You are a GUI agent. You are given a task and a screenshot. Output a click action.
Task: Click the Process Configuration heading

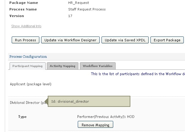point(28,57)
